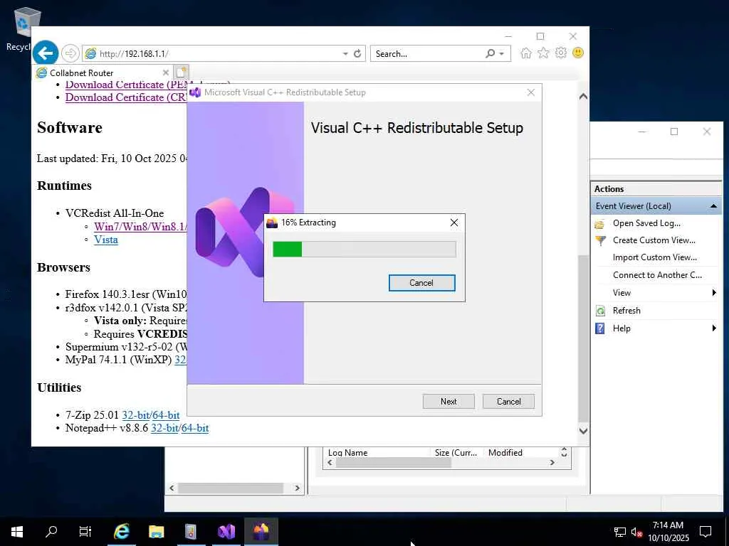Click Import Custom View in Actions pane
This screenshot has height=546, width=729.
(655, 257)
